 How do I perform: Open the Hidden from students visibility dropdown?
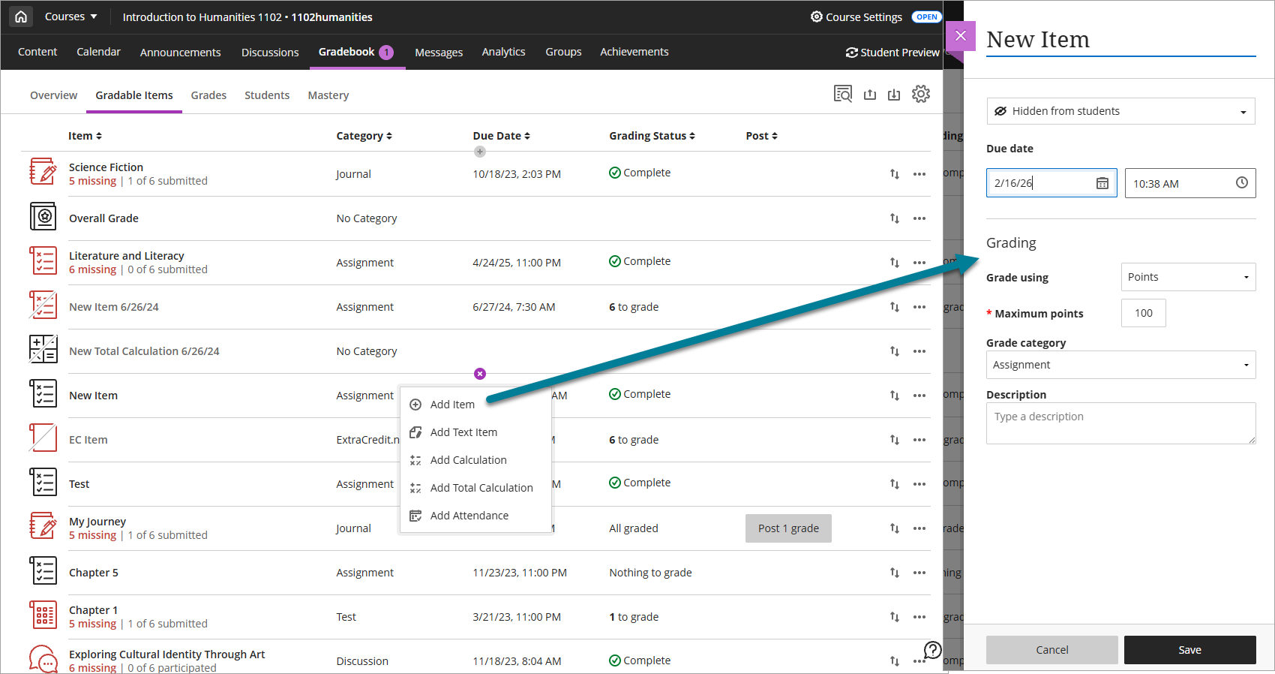click(1120, 111)
